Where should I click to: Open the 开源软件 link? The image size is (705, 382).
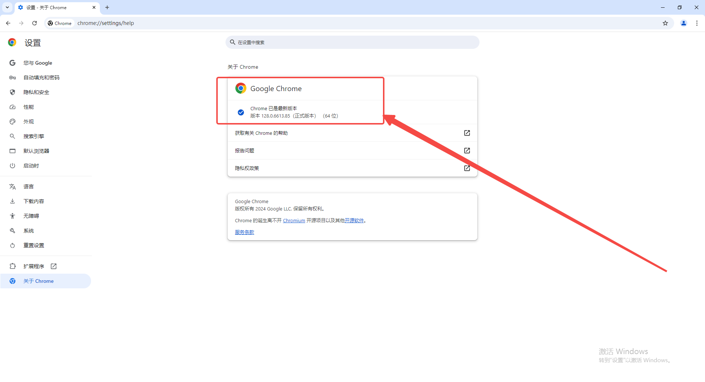tap(354, 220)
